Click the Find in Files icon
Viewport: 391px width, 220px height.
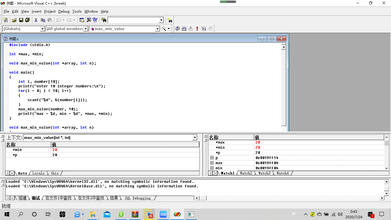[x=104, y=20]
